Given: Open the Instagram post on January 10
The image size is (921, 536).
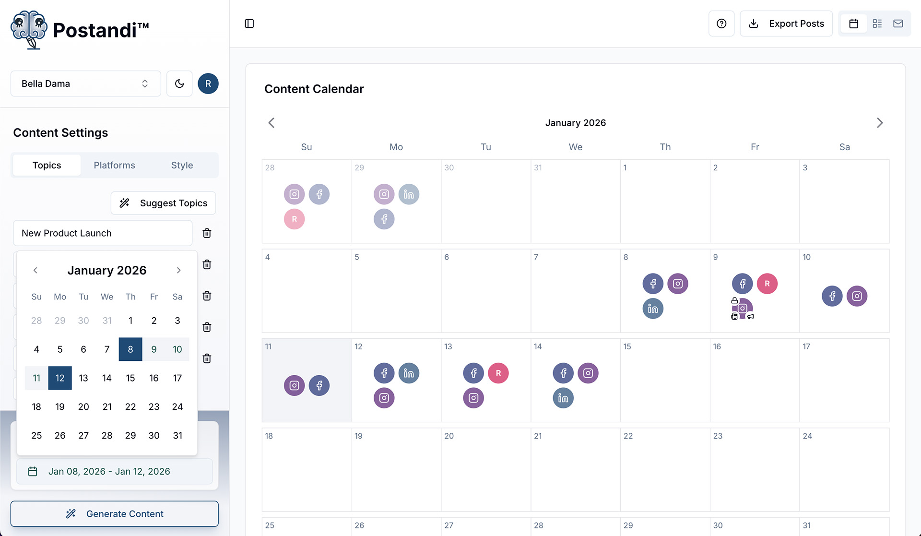Looking at the screenshot, I should pyautogui.click(x=857, y=296).
